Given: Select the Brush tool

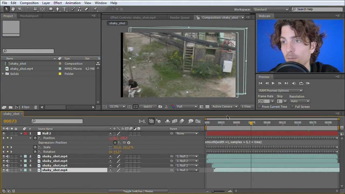Looking at the screenshot, I should click(73, 9).
